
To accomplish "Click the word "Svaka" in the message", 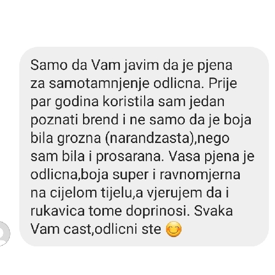I will [213, 211].
